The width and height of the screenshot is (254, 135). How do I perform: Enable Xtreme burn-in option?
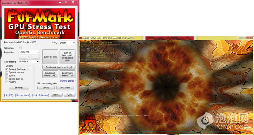pos(7,79)
